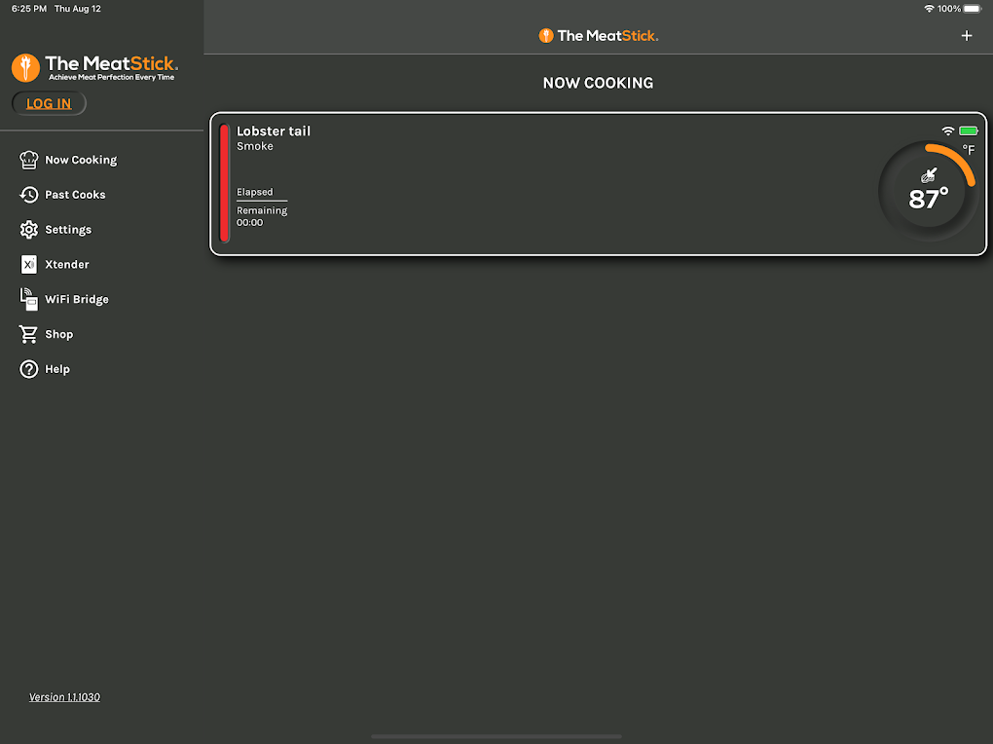Viewport: 993px width, 744px height.
Task: Click the MeatStick header title logo
Action: (599, 35)
